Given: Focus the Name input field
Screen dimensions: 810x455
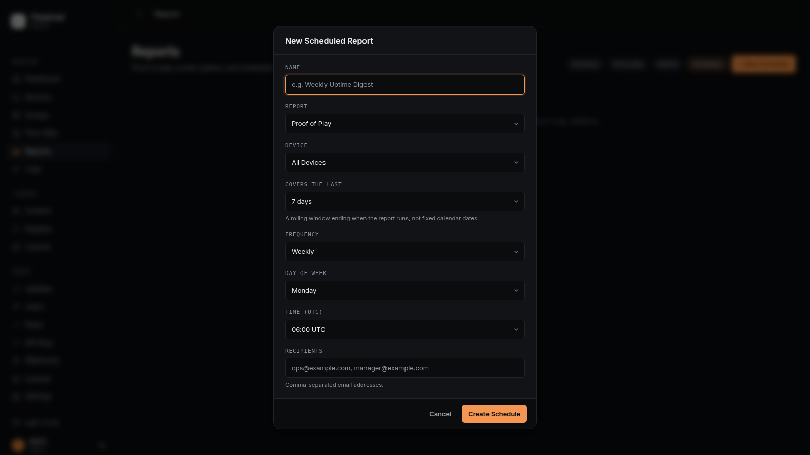Looking at the screenshot, I should point(405,85).
